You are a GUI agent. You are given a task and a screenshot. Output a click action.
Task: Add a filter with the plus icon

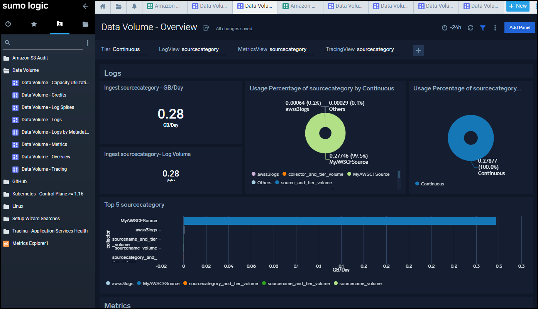[418, 51]
